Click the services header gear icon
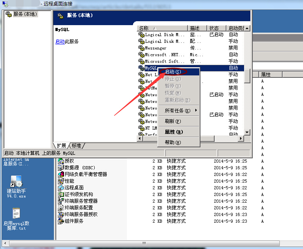 [x=61, y=16]
